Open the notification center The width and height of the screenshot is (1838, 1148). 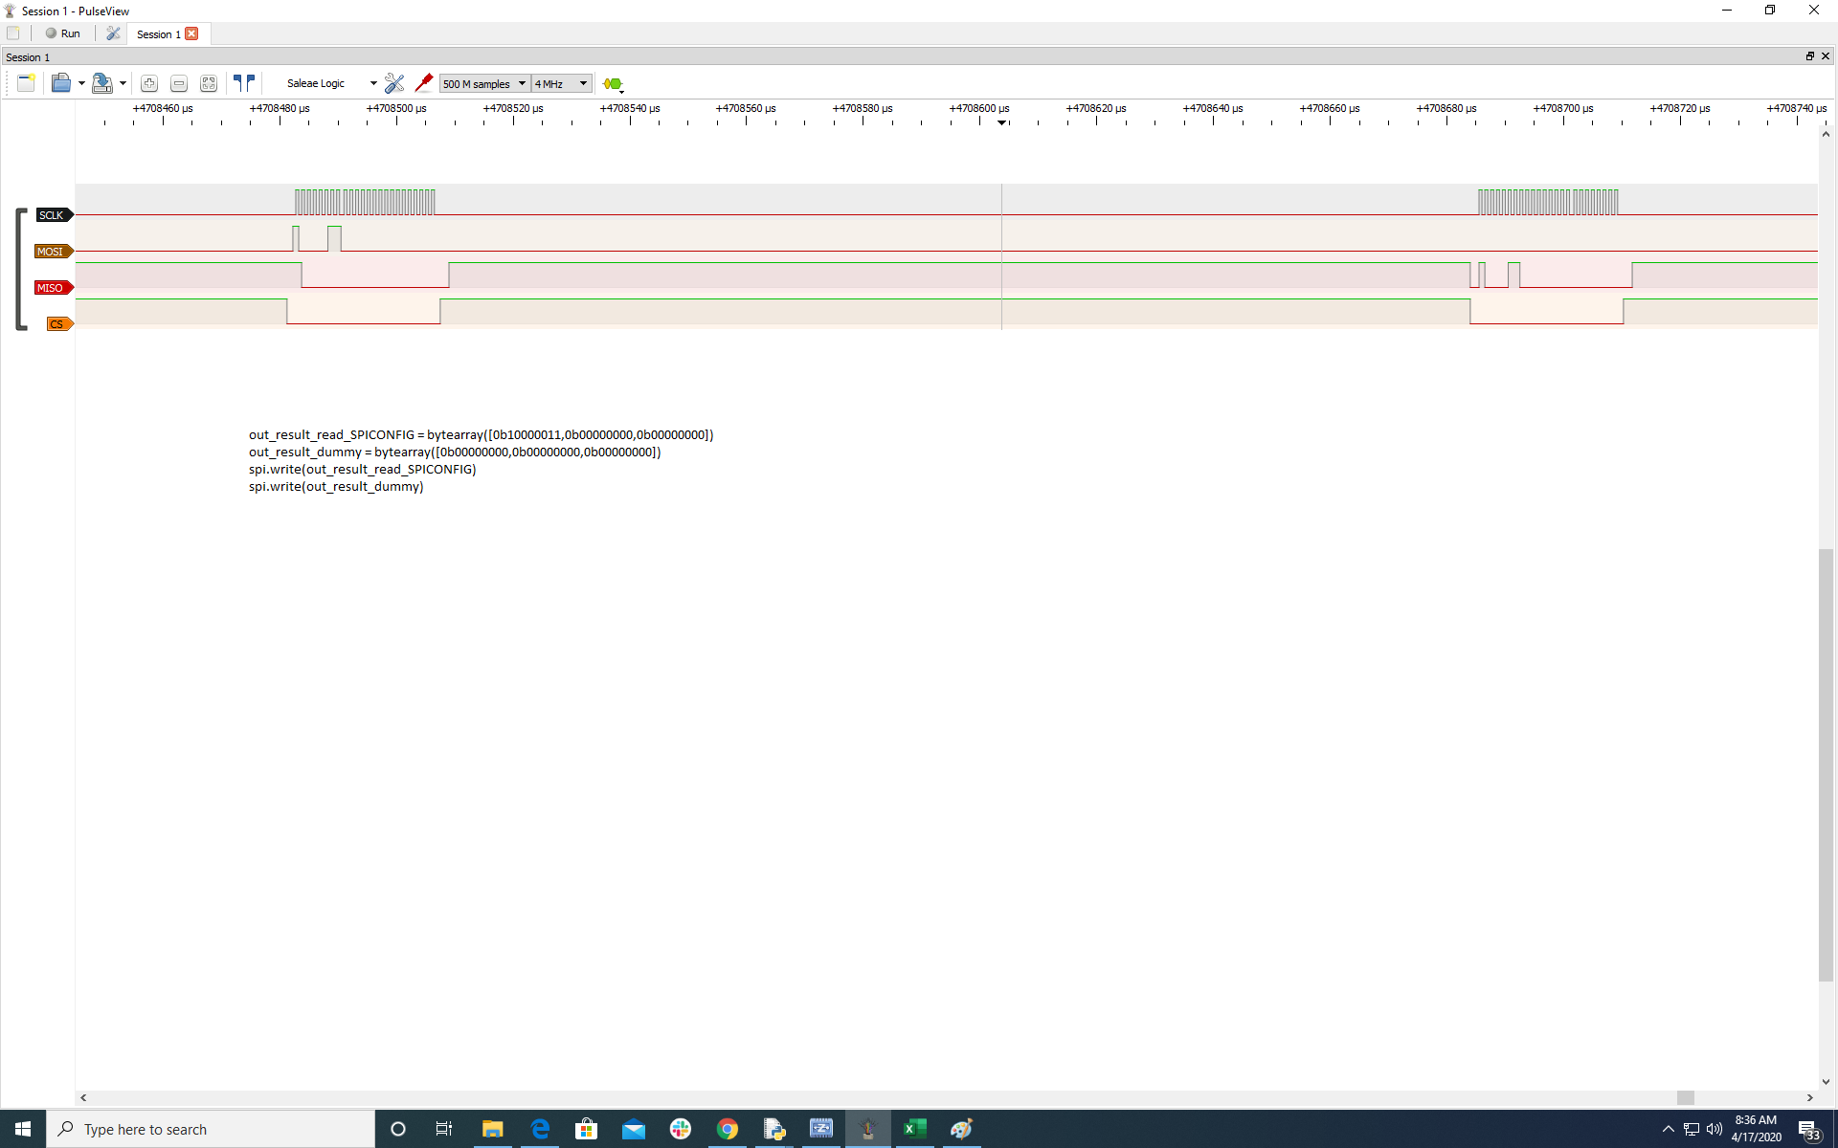pos(1808,1130)
